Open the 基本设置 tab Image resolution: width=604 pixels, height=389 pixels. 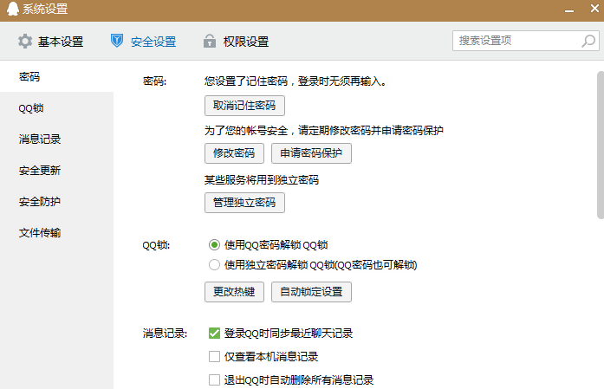[50, 42]
